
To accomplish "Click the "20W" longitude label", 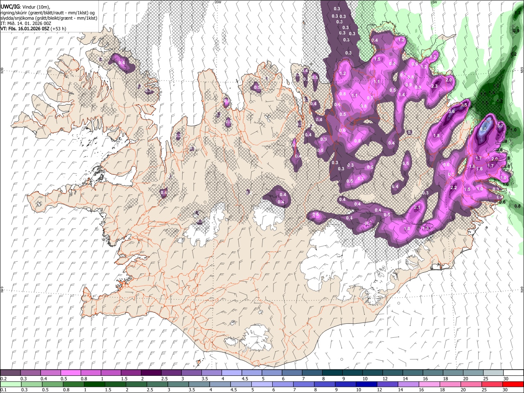I will [x=218, y=2].
